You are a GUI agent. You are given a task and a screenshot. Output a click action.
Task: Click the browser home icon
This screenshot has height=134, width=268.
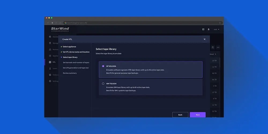click(x=60, y=23)
